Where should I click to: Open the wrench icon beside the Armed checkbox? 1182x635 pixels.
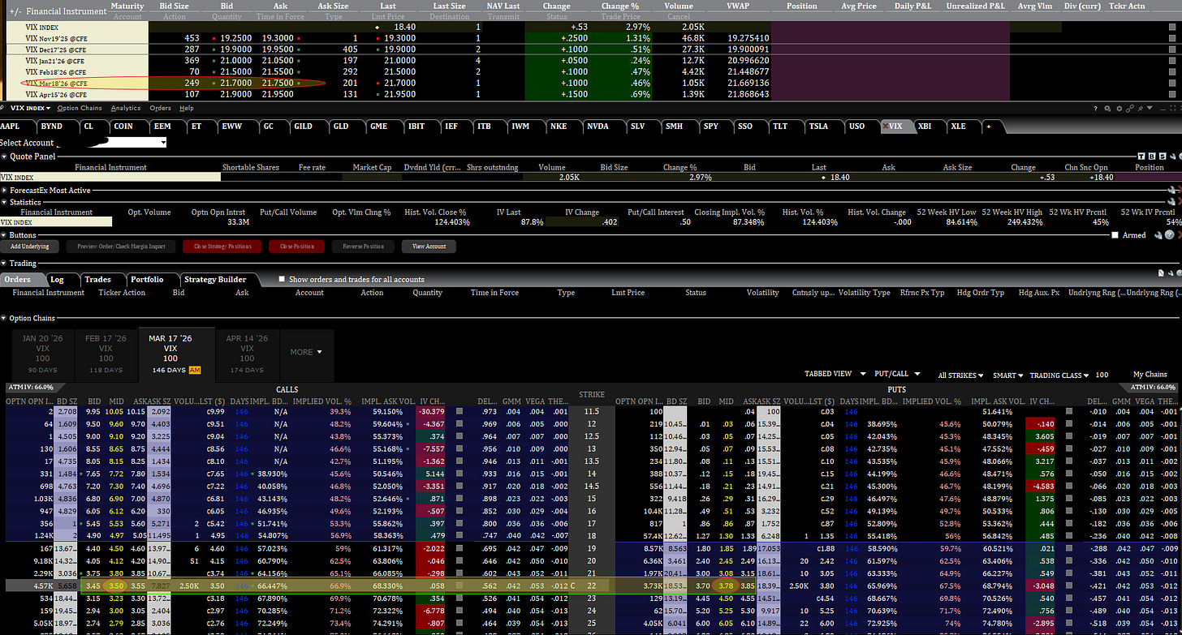1158,235
